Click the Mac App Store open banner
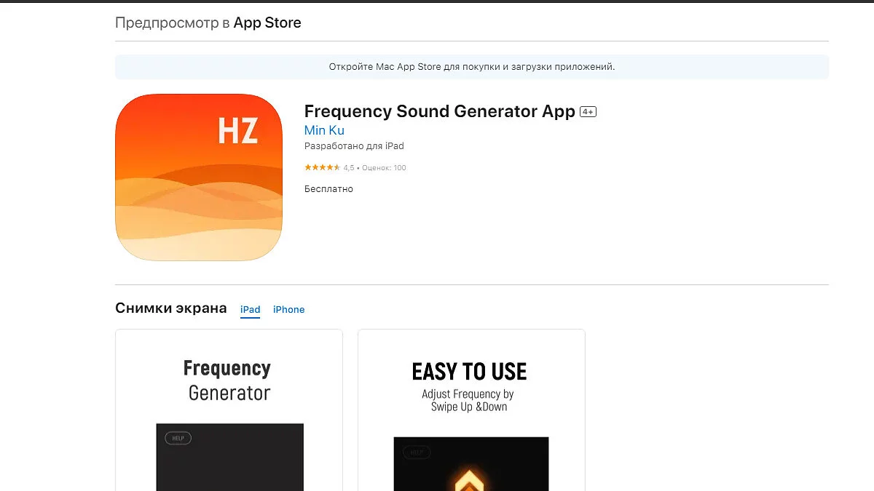This screenshot has height=491, width=874. pyautogui.click(x=472, y=67)
